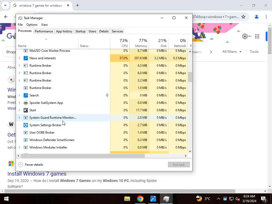The width and height of the screenshot is (272, 204).
Task: Click the green leaf suspended icon on Search row
Action: pos(107,95)
